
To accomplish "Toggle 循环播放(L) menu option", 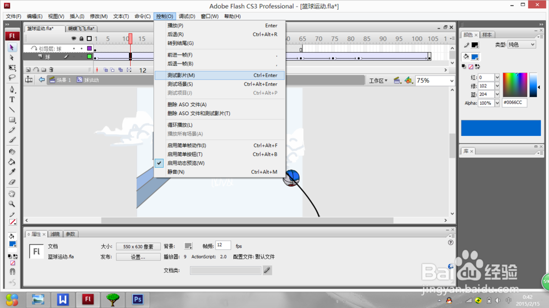I will 220,125.
